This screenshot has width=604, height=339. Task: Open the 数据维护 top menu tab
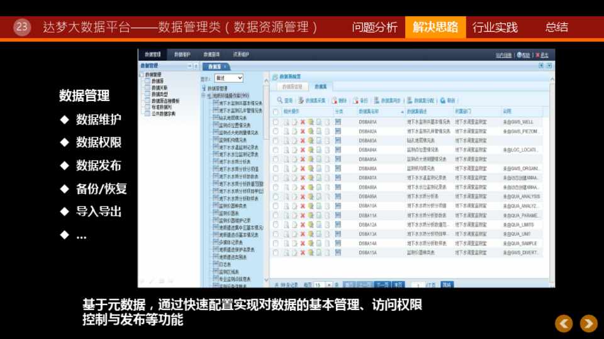point(182,55)
